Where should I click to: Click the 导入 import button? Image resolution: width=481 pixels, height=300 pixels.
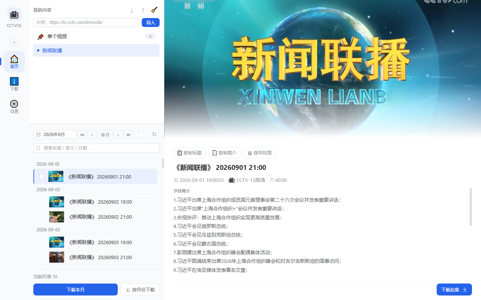(151, 22)
